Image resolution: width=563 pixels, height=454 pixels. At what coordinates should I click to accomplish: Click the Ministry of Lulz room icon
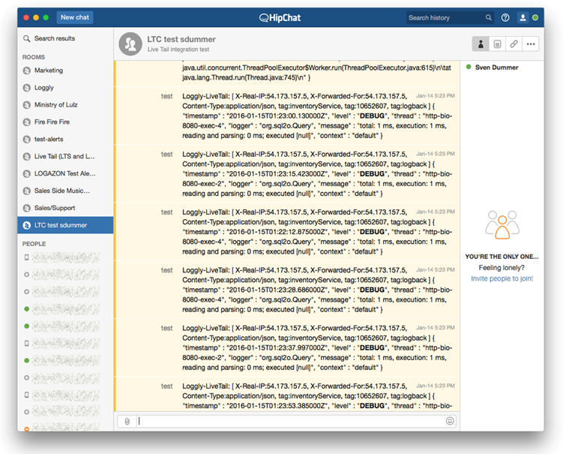click(x=26, y=105)
